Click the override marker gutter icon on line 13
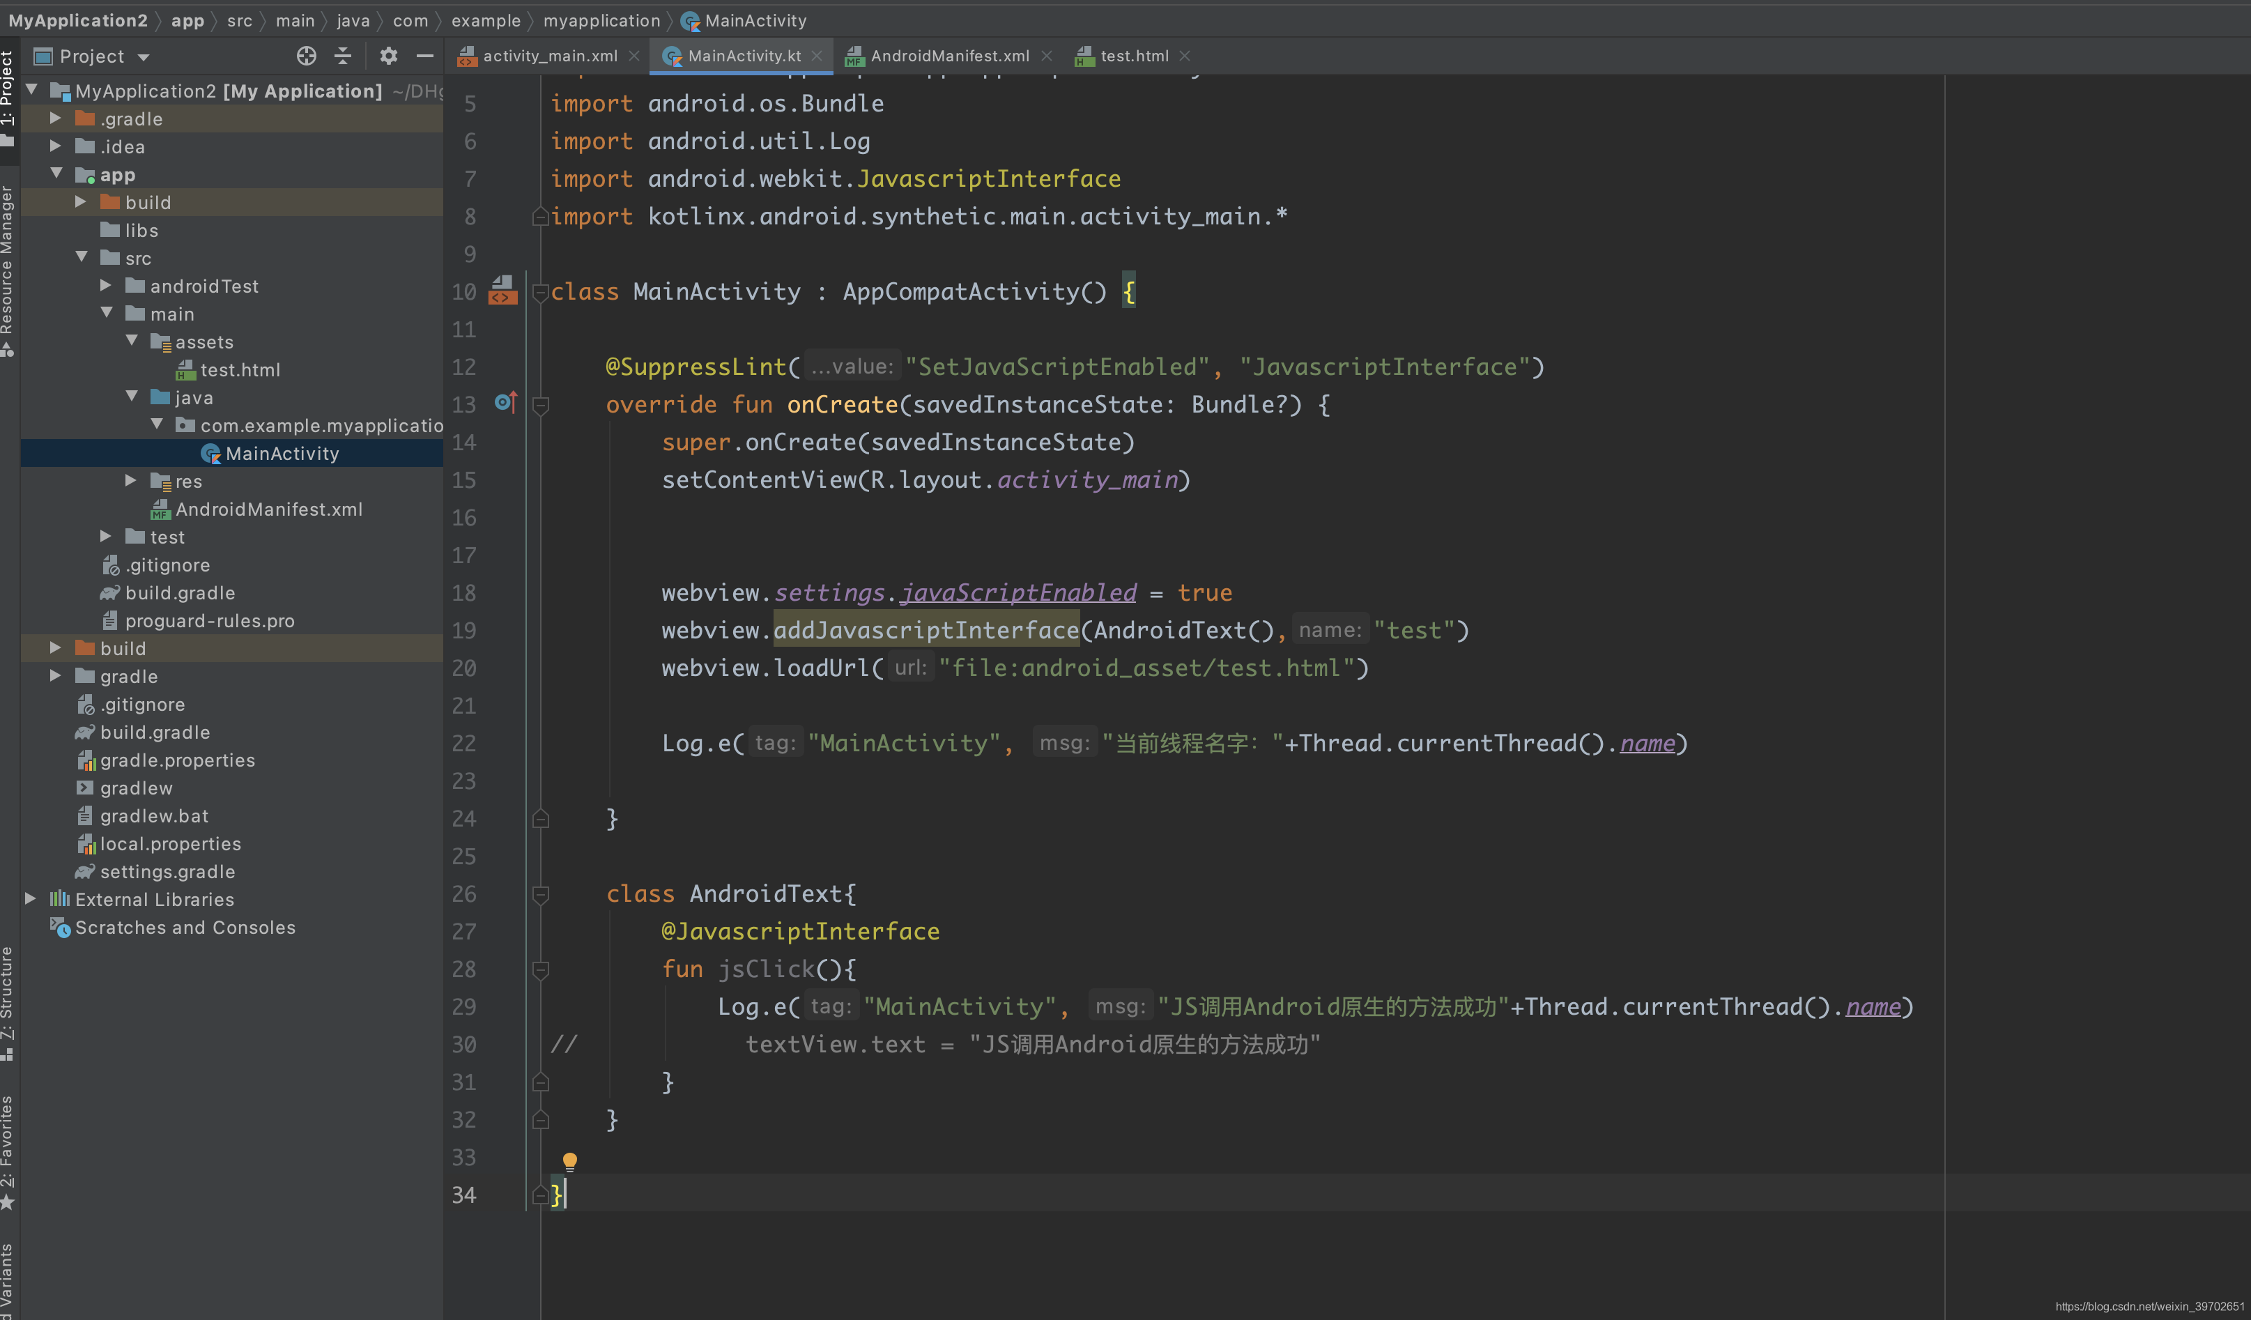The height and width of the screenshot is (1320, 2251). click(505, 404)
